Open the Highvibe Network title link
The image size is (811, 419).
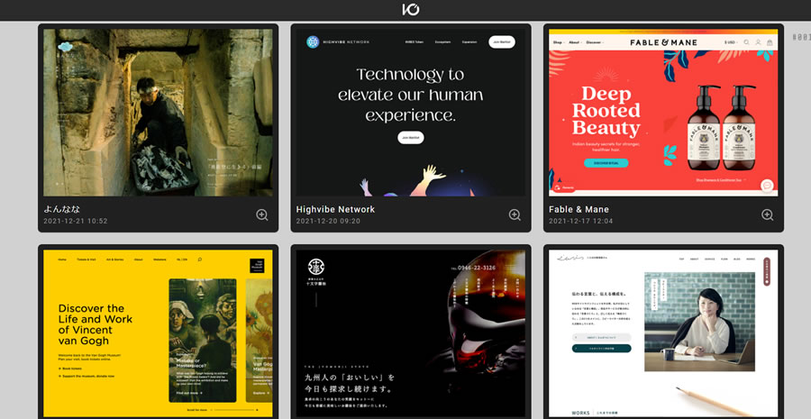coord(335,209)
